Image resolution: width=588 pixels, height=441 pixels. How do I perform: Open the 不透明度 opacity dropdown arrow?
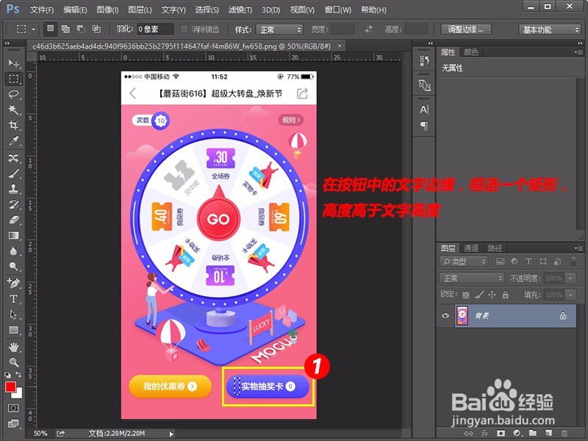pyautogui.click(x=571, y=279)
